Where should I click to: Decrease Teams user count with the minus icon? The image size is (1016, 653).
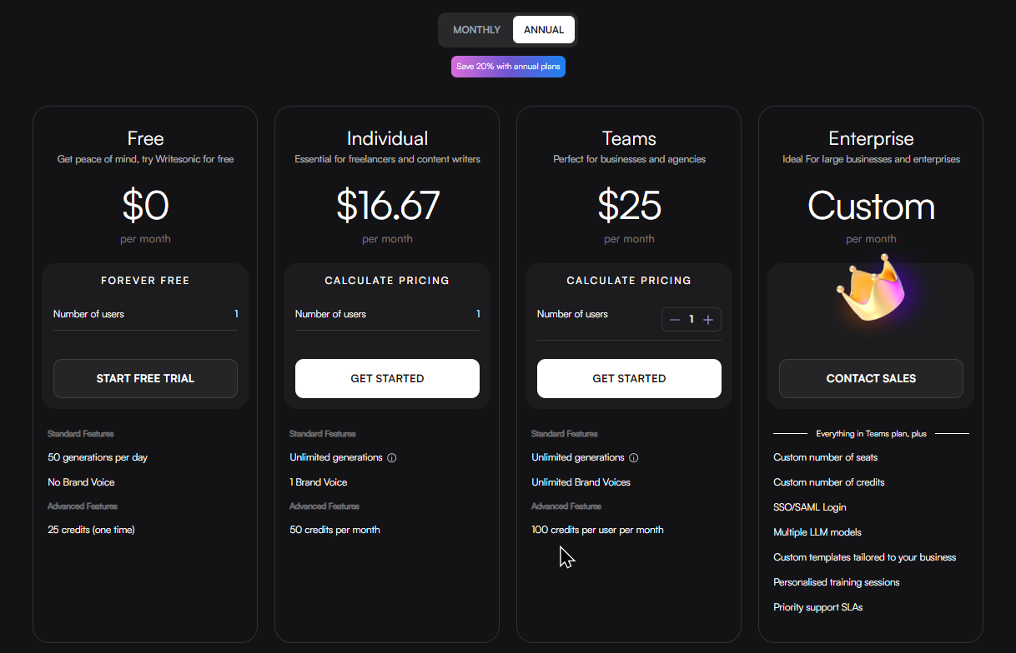pyautogui.click(x=674, y=319)
